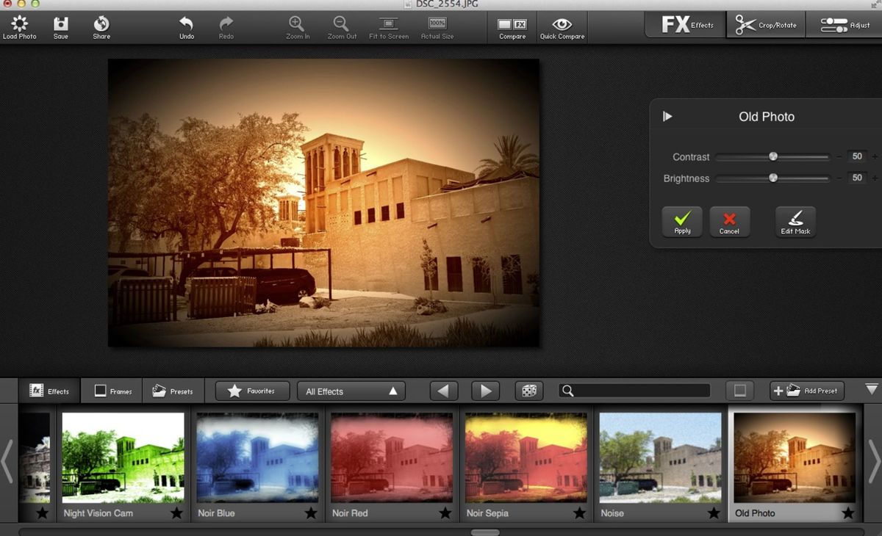The image size is (882, 536).
Task: Collapse the Old Photo panel triangle
Action: tap(667, 116)
